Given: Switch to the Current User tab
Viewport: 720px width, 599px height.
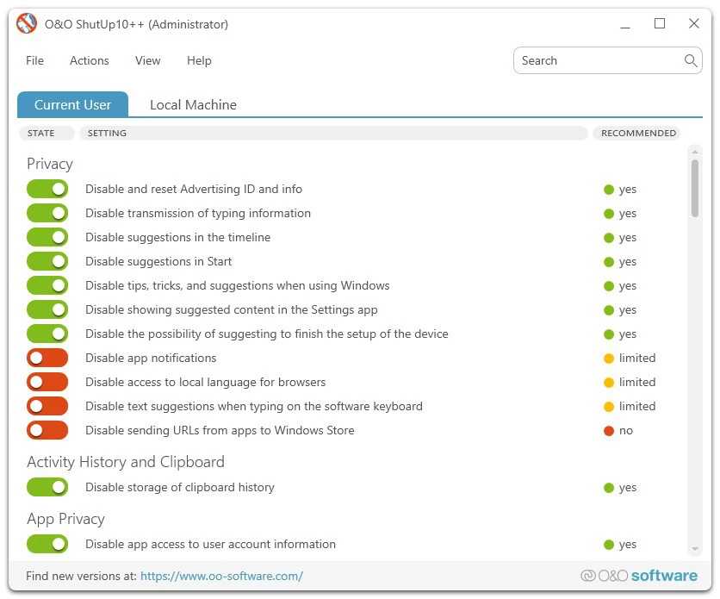Looking at the screenshot, I should (x=72, y=105).
